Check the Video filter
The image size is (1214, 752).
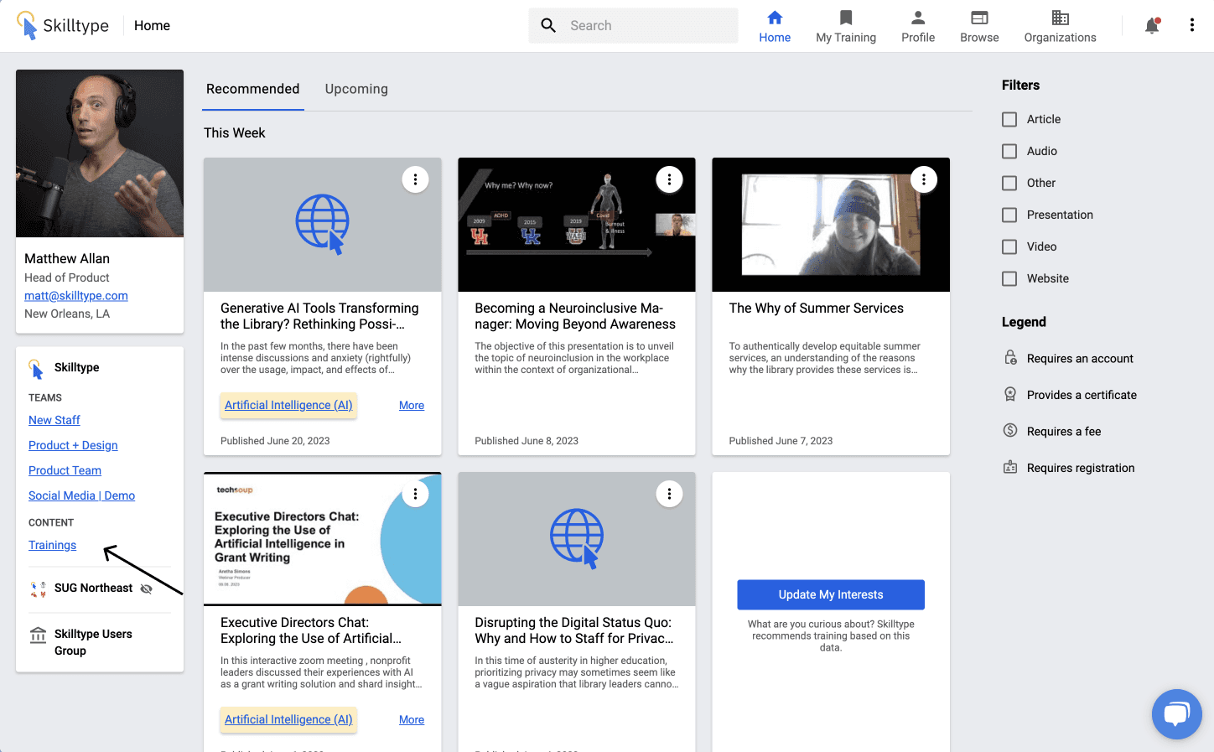point(1009,246)
